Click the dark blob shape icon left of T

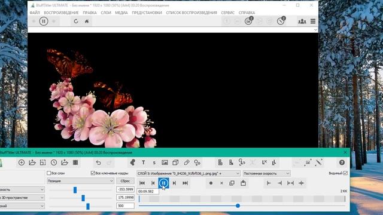[133, 162]
